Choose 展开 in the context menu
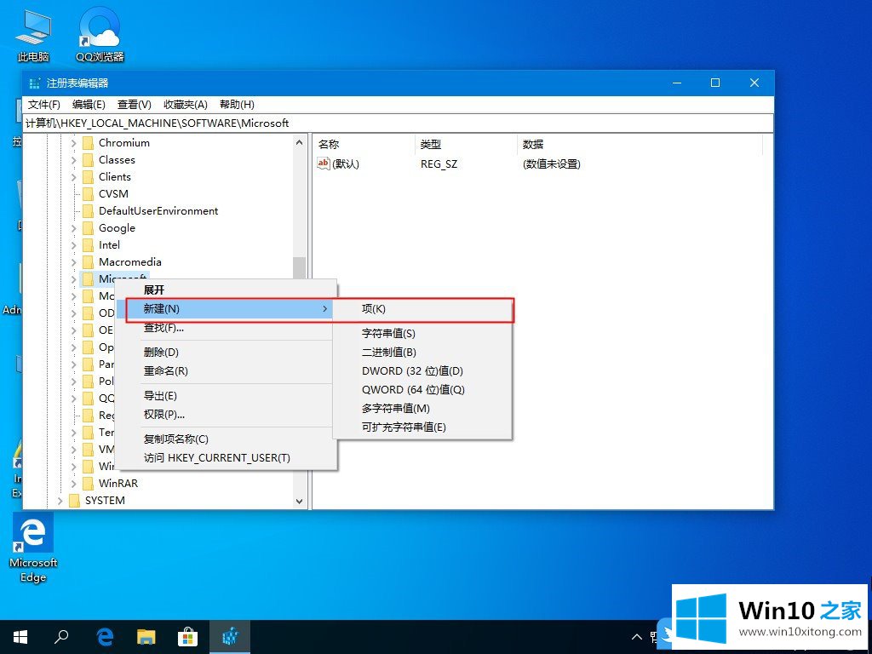Image resolution: width=872 pixels, height=654 pixels. tap(226, 290)
